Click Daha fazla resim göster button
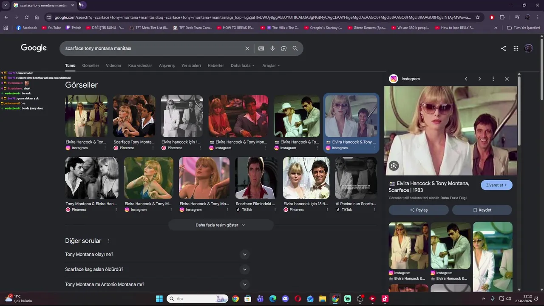The image size is (544, 306). coord(220,225)
